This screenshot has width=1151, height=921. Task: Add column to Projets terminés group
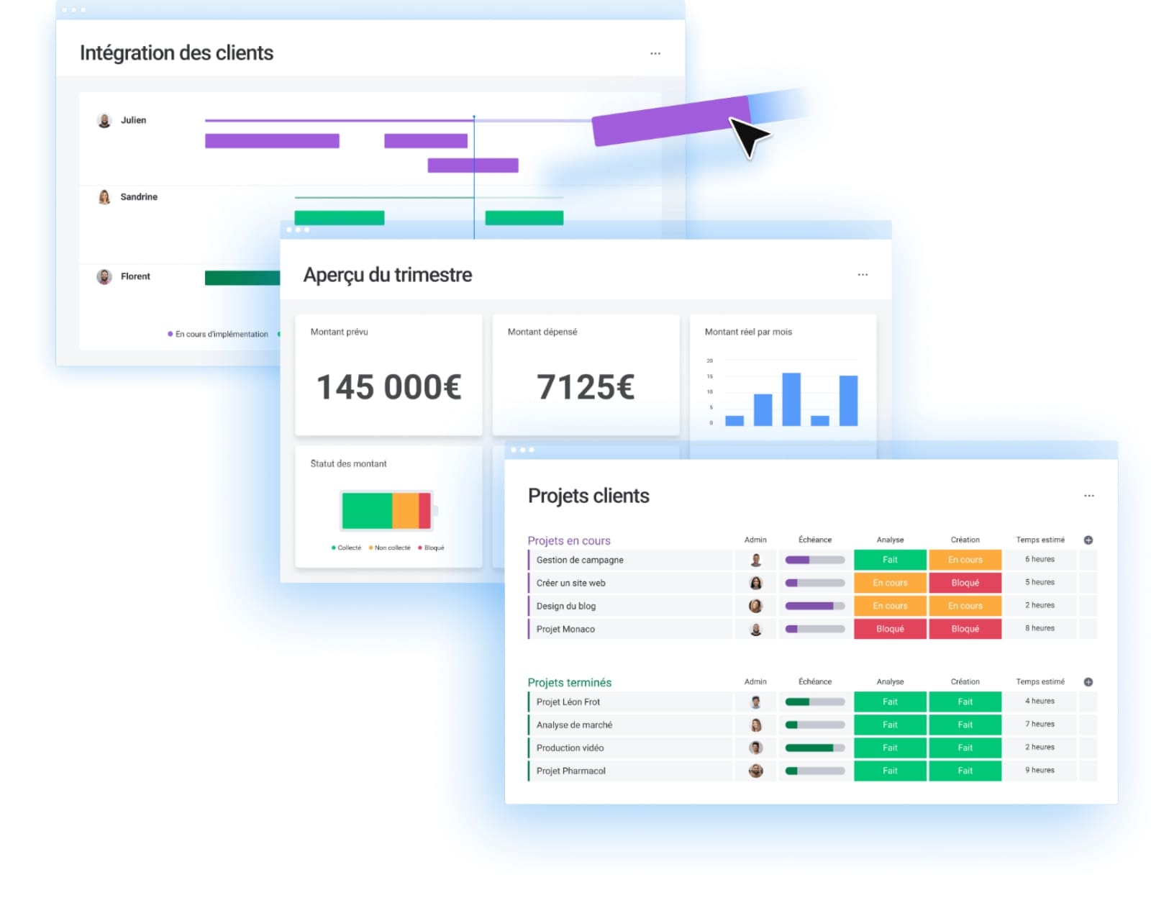(1088, 681)
